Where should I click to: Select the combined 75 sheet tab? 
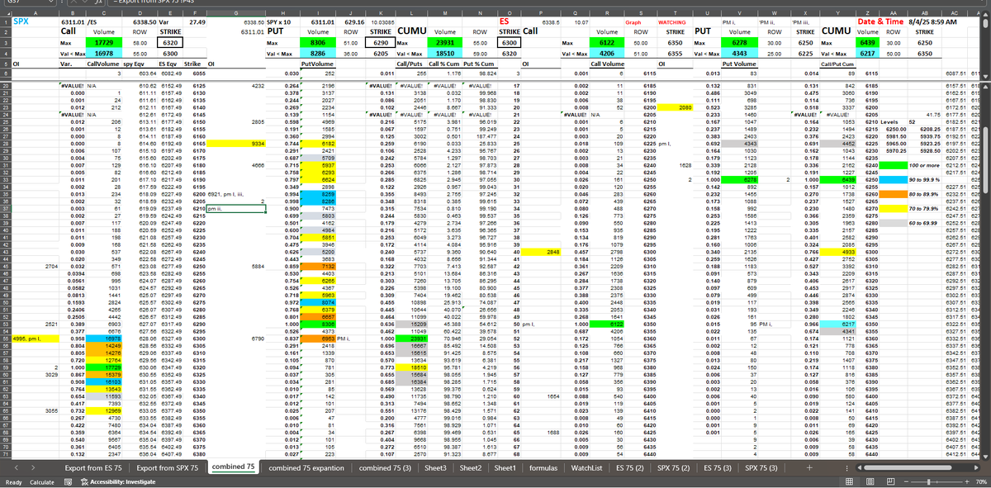233,467
